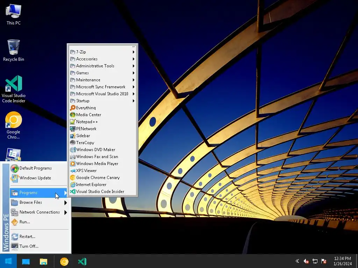
Task: Expand the Microsoft Sync Framework folder
Action: point(102,87)
